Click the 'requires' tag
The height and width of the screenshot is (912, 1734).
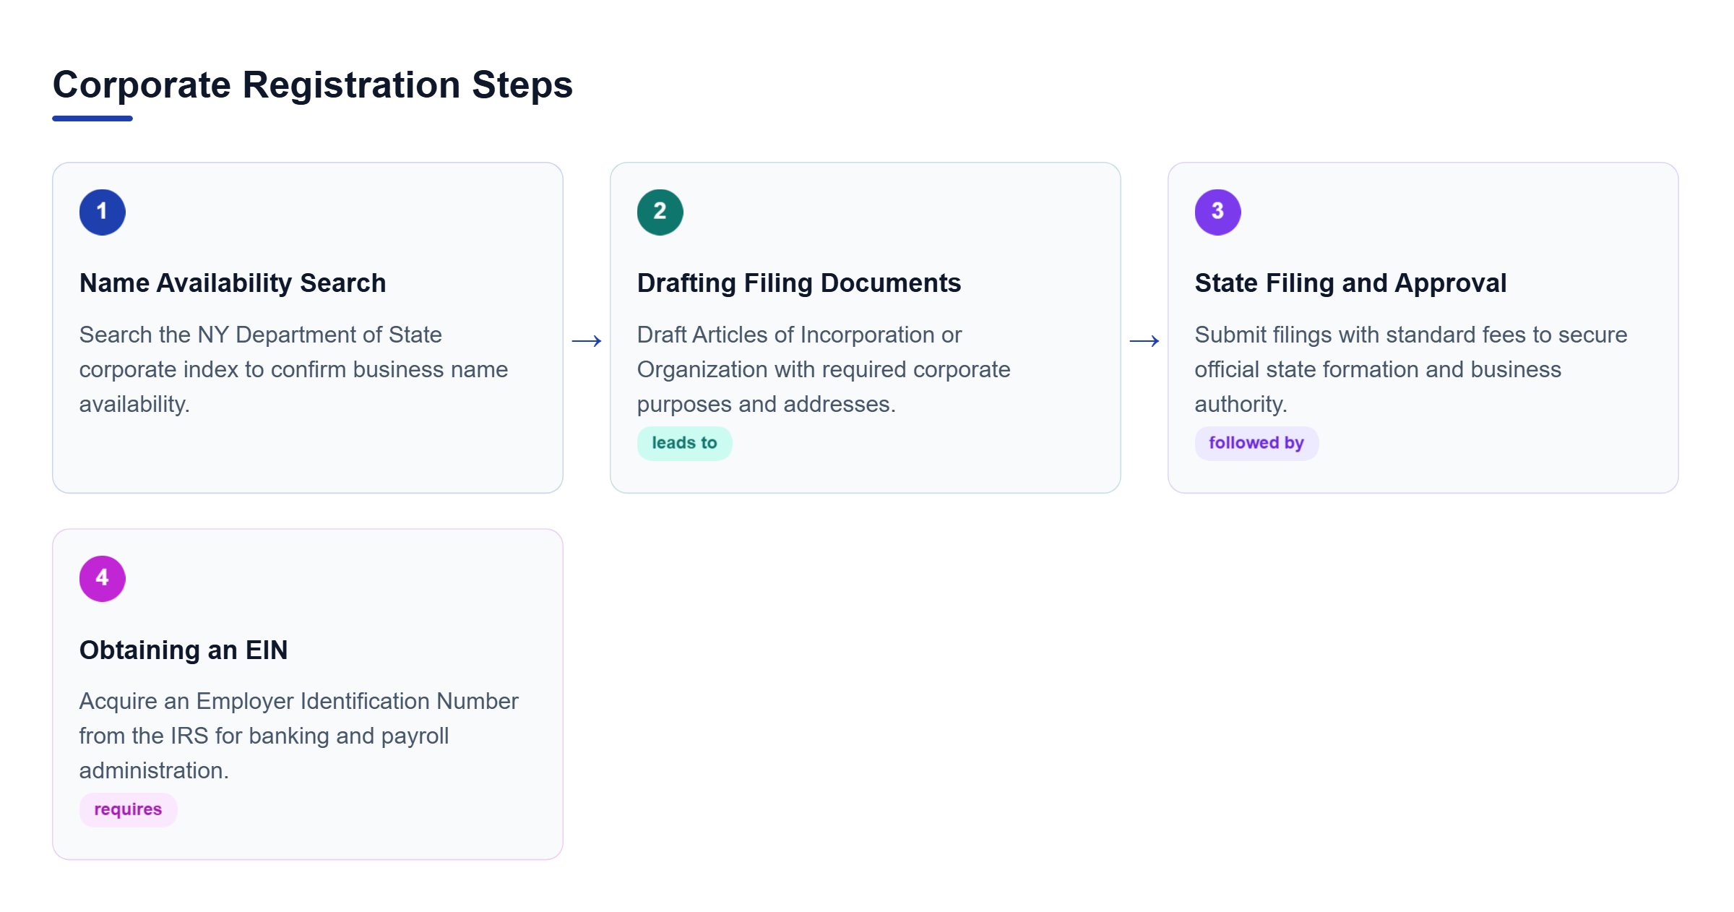pyautogui.click(x=128, y=809)
